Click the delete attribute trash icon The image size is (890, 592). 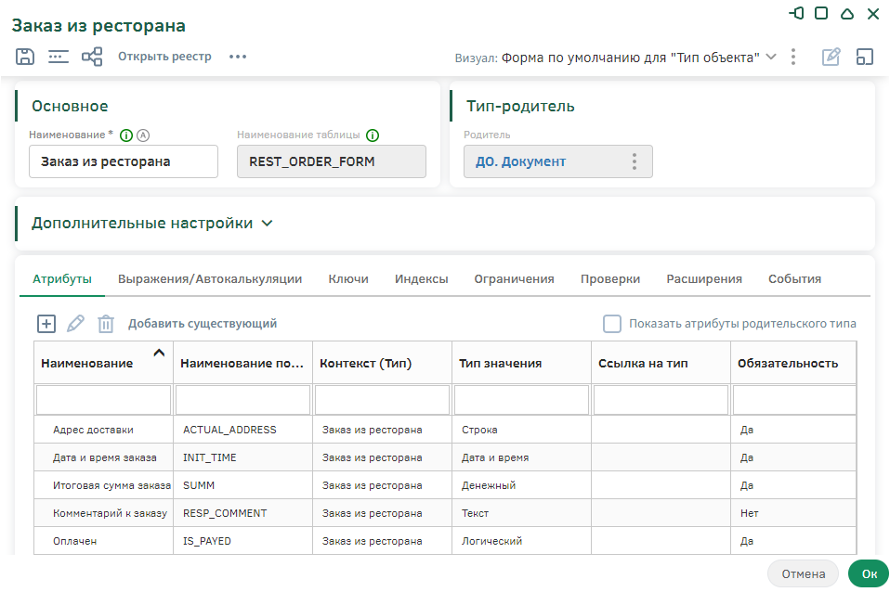106,324
